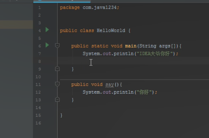This screenshot has width=209, height=138.
Task: Click the fold-end marker on line 13
Action: click(x=57, y=100)
